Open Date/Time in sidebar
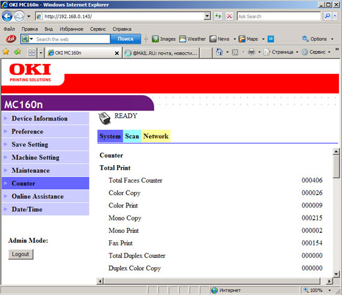Image resolution: width=342 pixels, height=295 pixels. [45, 209]
